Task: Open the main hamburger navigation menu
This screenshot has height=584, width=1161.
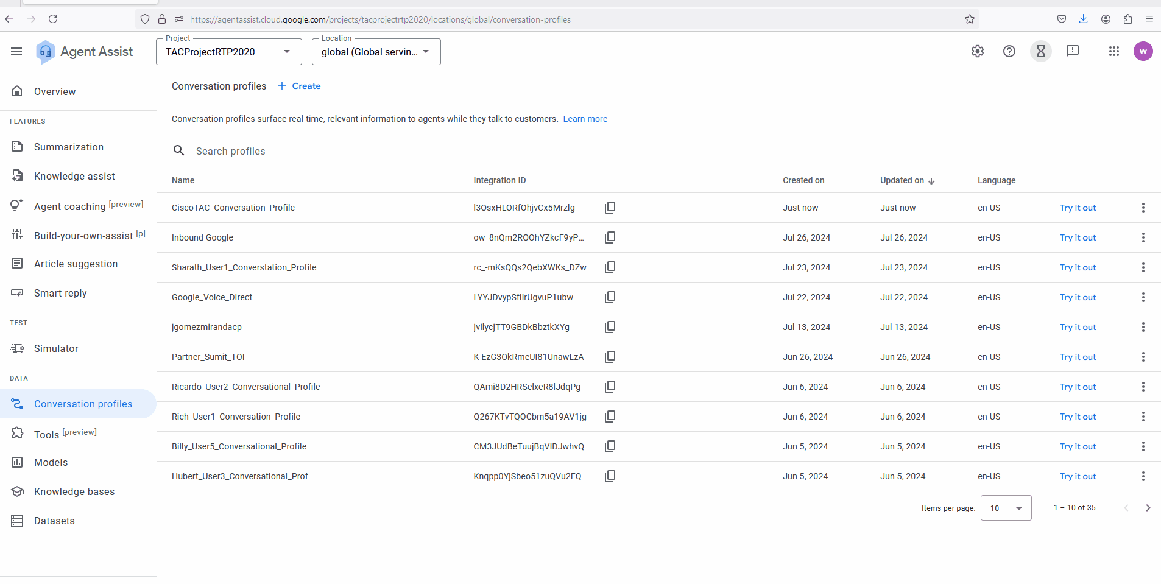Action: click(16, 52)
